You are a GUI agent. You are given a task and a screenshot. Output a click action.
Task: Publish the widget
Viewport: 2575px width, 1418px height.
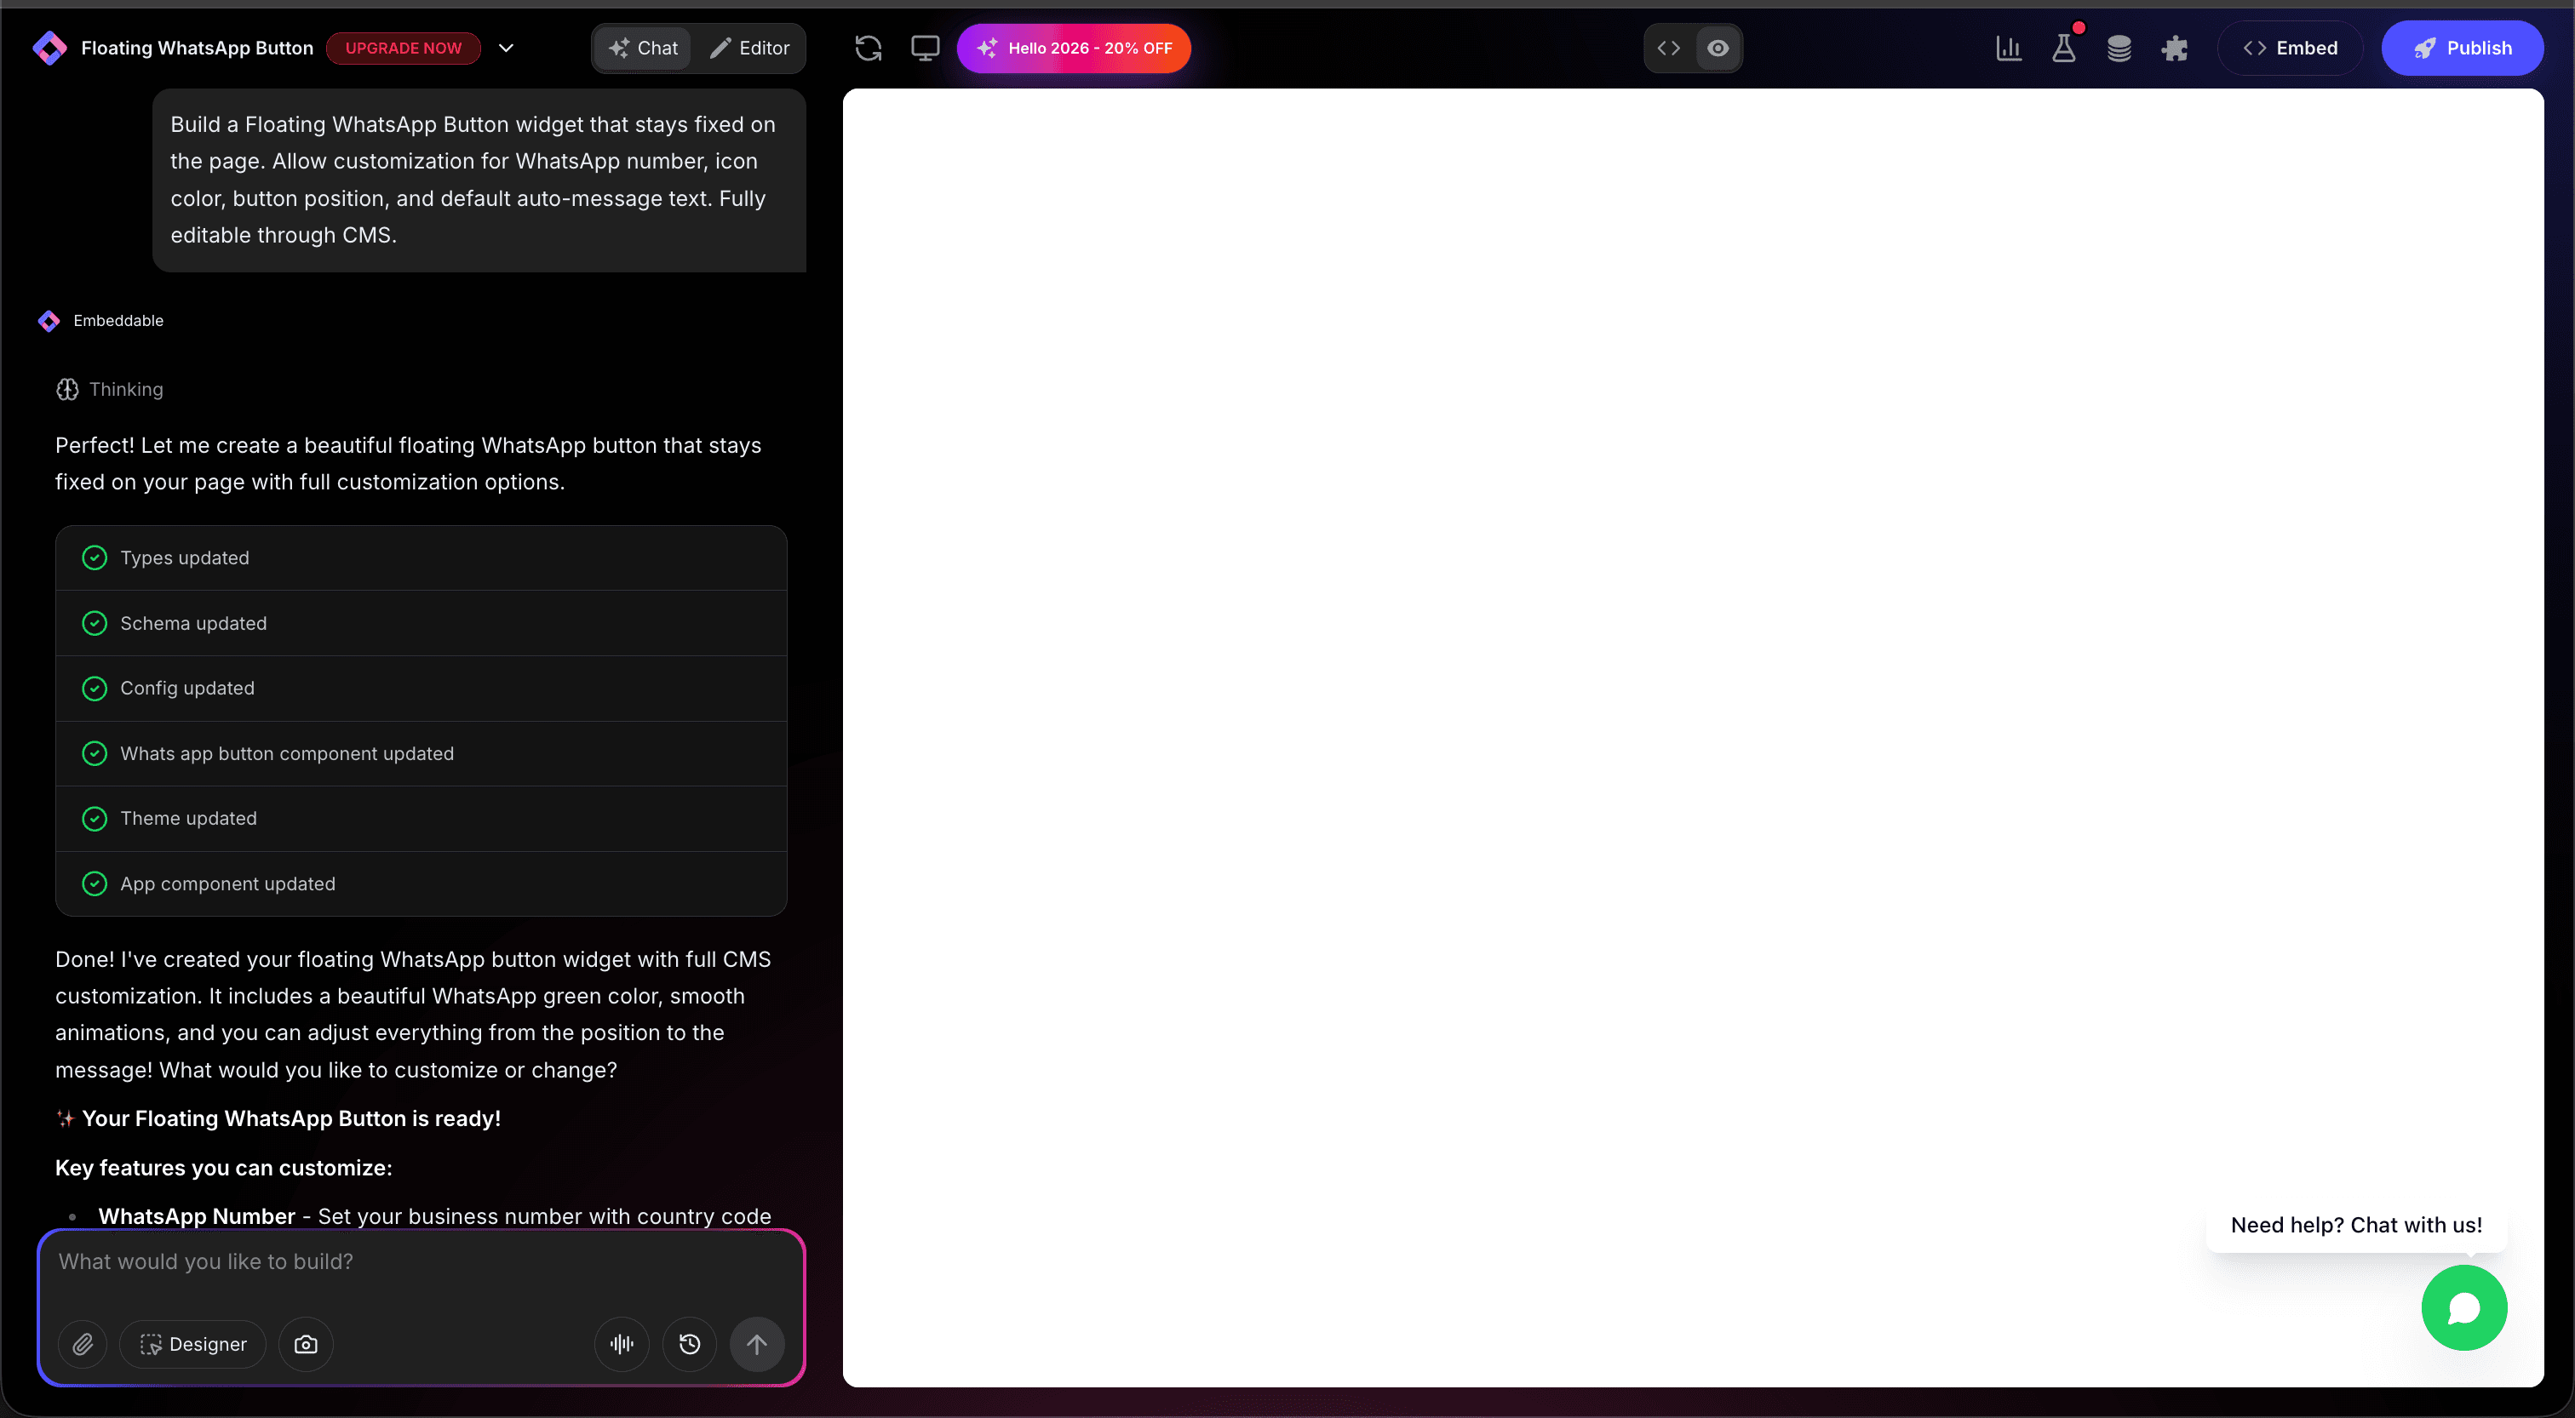2463,48
